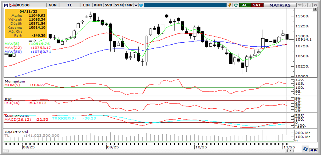Image resolution: width=321 pixels, height=155 pixels.
Task: Click the Matriks M logo icon
Action: click(6, 5)
